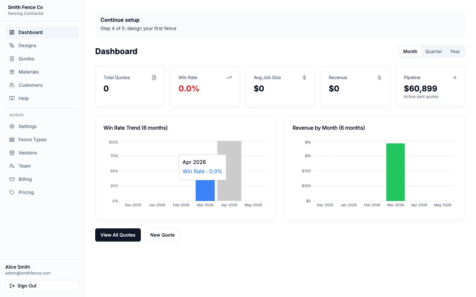
Task: Click the Team user icon
Action: 12,166
